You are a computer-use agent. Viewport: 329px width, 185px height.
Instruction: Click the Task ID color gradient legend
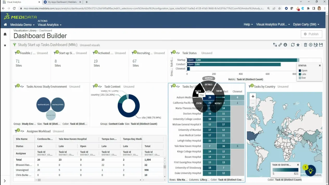point(285,170)
